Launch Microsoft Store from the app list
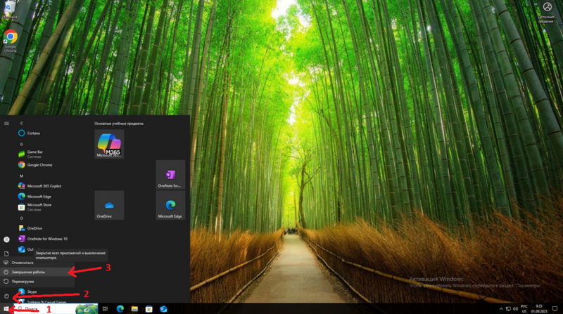This screenshot has height=314, width=563. coord(39,206)
